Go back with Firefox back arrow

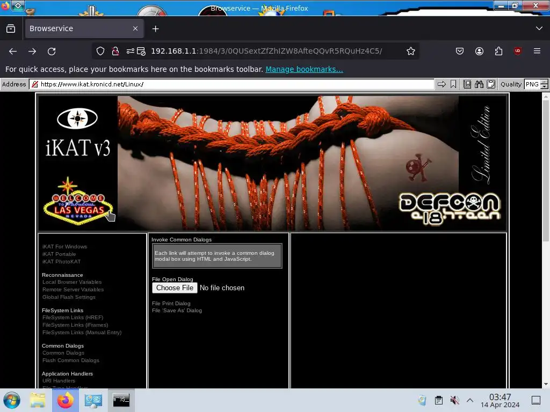[x=13, y=51]
